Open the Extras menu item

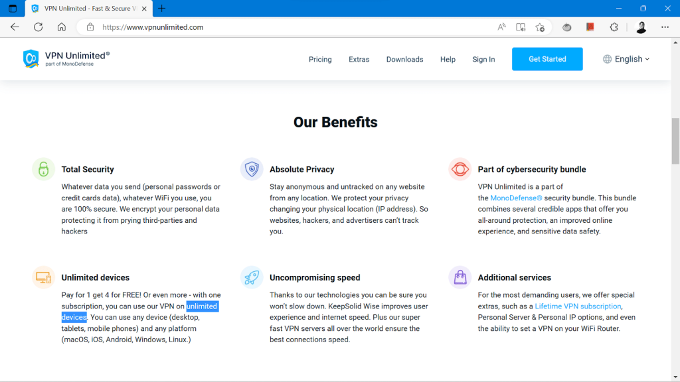359,59
